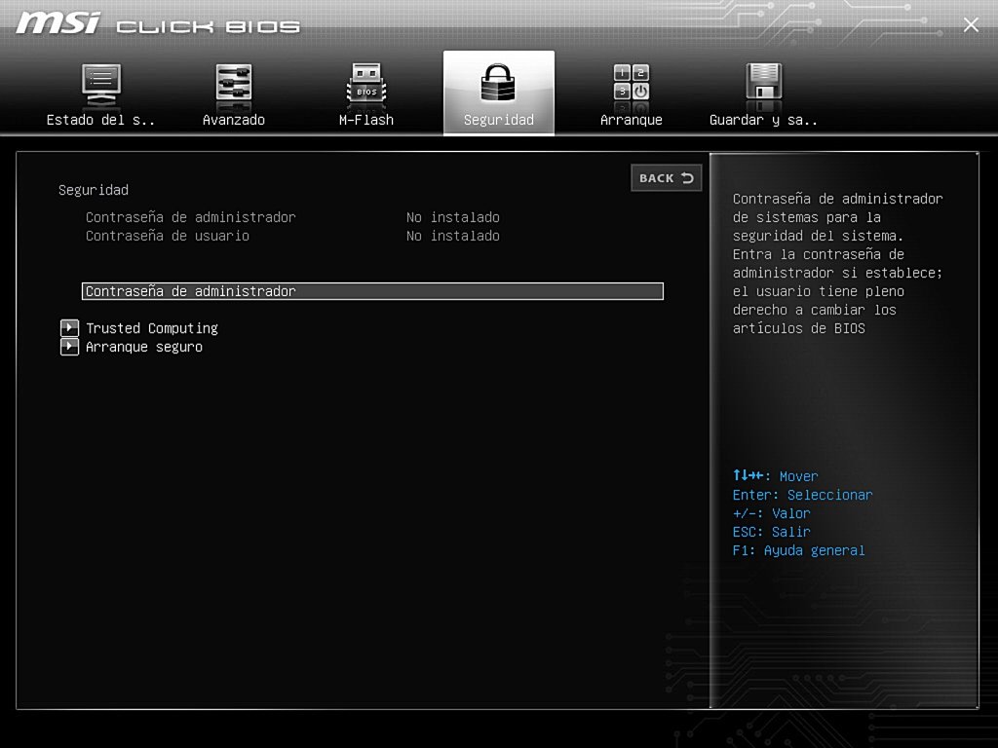This screenshot has width=998, height=748.
Task: Open the Arranque boot order icon
Action: point(631,83)
